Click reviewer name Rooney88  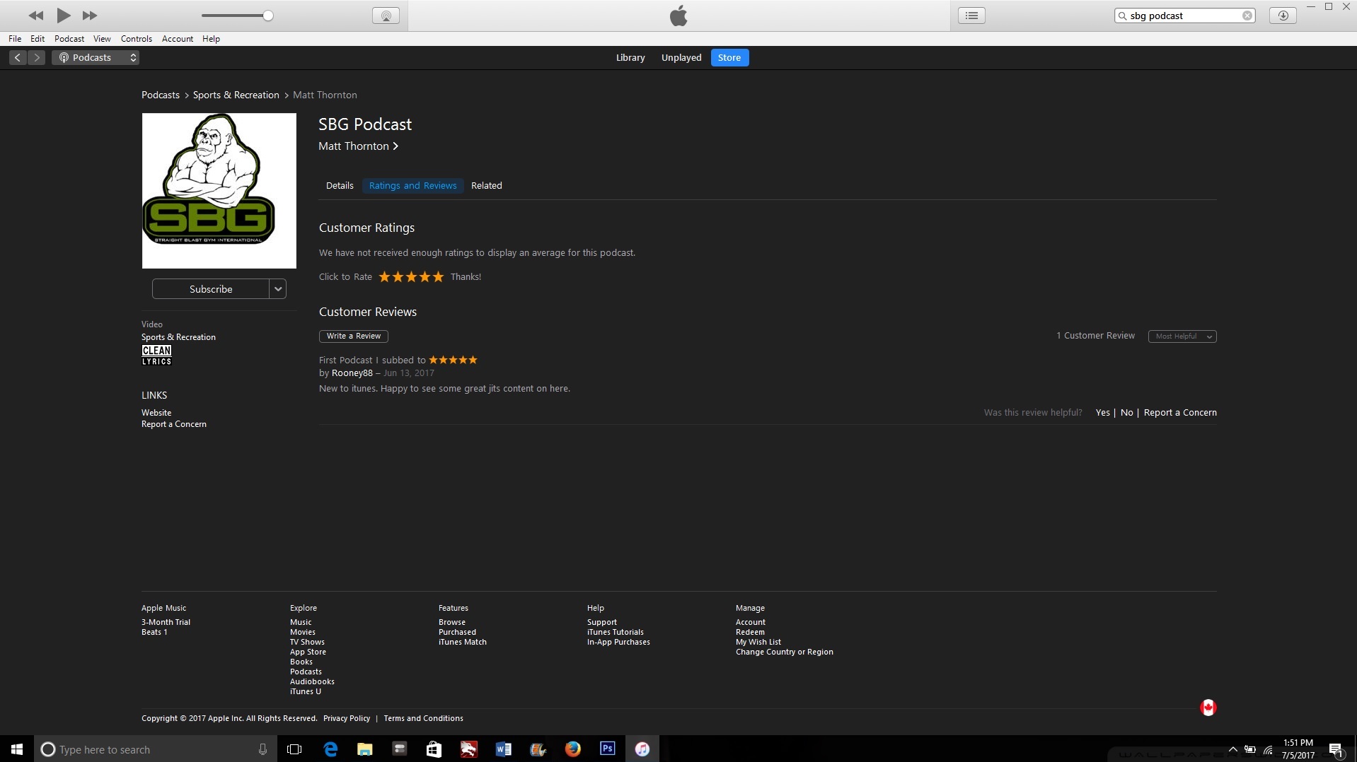pos(352,373)
